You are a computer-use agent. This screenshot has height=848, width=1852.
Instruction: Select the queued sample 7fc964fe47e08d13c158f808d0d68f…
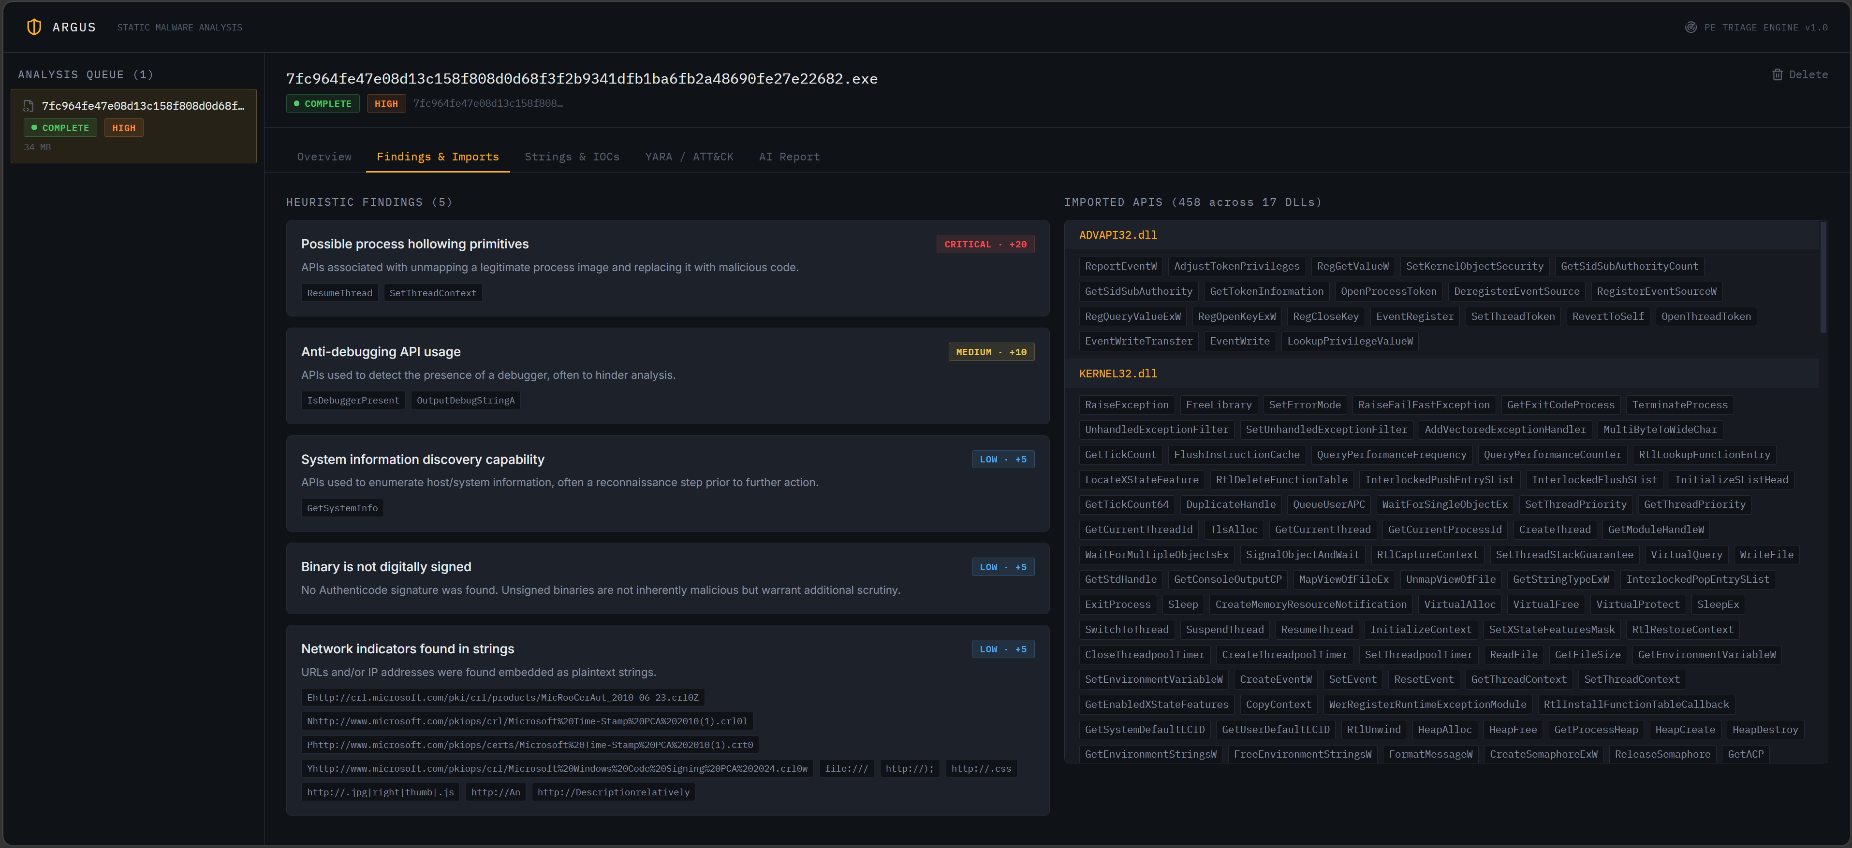click(134, 127)
